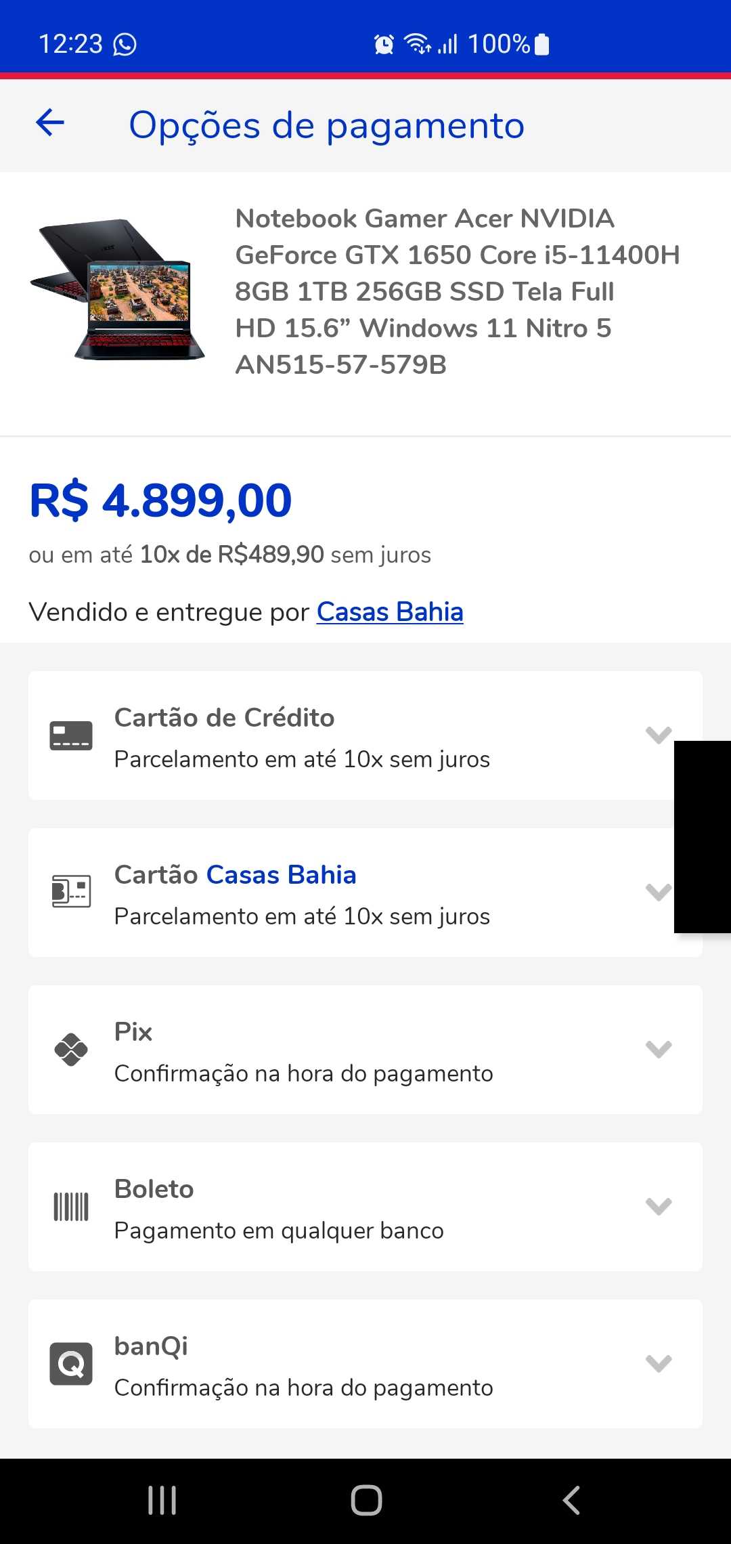Tap the R$ 4.899,00 price
The image size is (731, 1544).
click(x=160, y=501)
